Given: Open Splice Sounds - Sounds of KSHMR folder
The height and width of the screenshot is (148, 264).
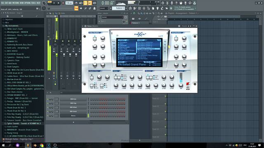Looking at the screenshot, I should coord(24,123).
